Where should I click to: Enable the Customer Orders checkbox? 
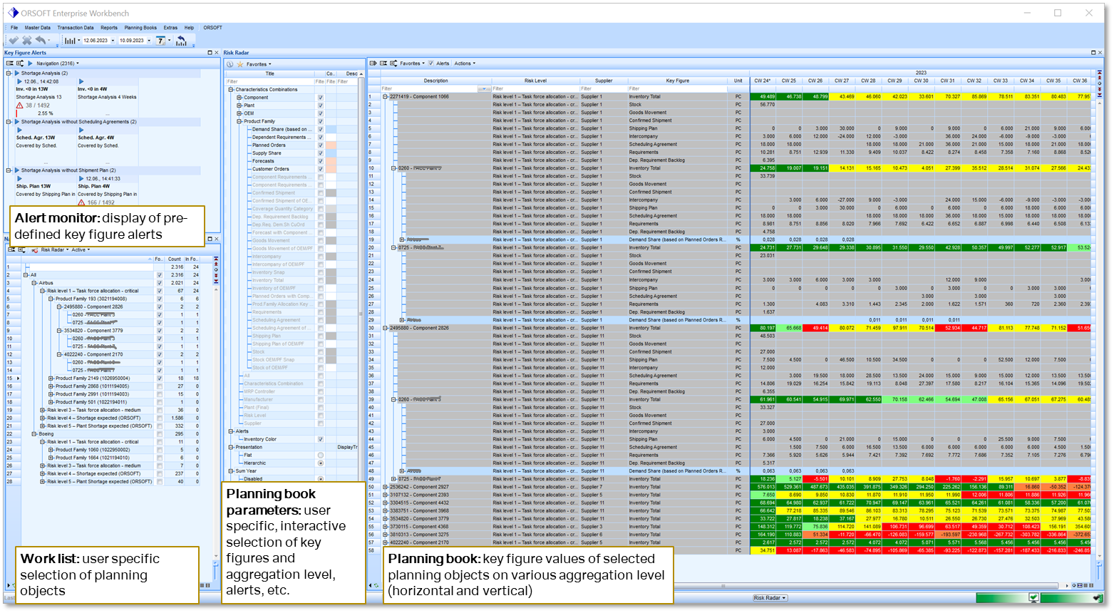point(321,169)
